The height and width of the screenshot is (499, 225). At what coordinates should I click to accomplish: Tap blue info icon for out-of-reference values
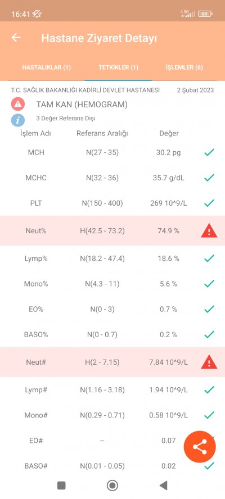coord(18,120)
